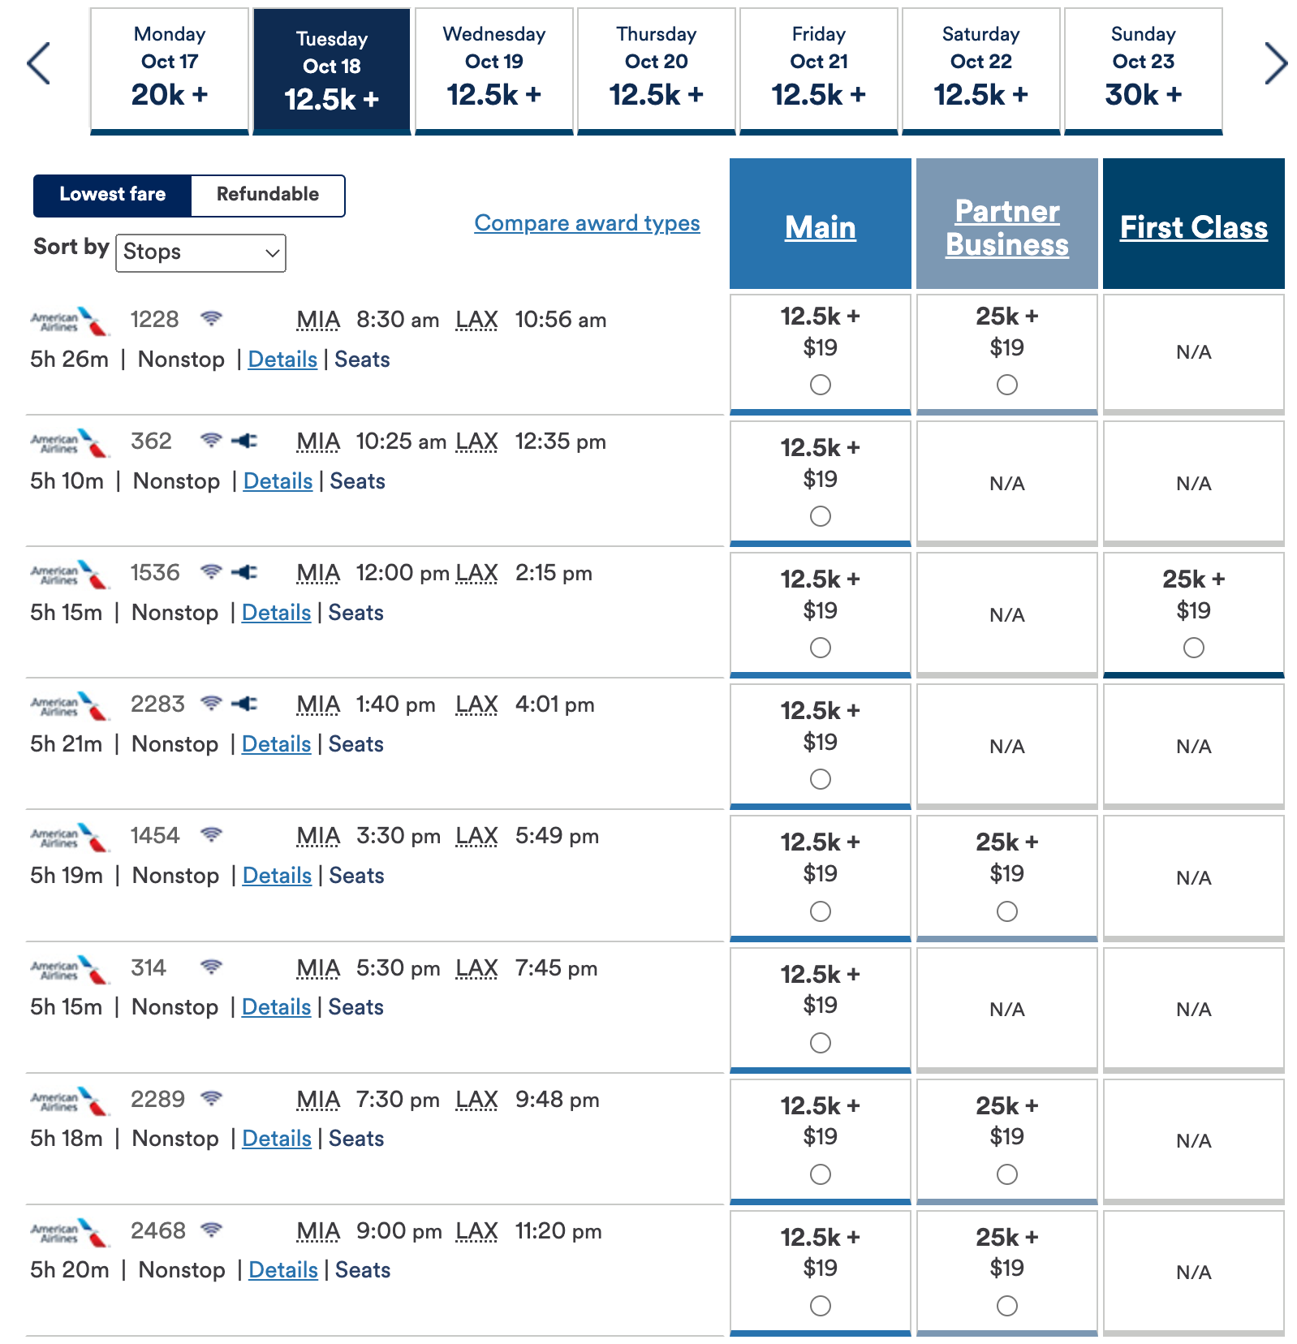
Task: Click the Wi-Fi icon for flight 1228
Action: (x=212, y=318)
